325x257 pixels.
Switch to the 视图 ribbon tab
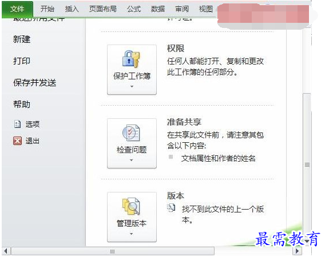(206, 9)
